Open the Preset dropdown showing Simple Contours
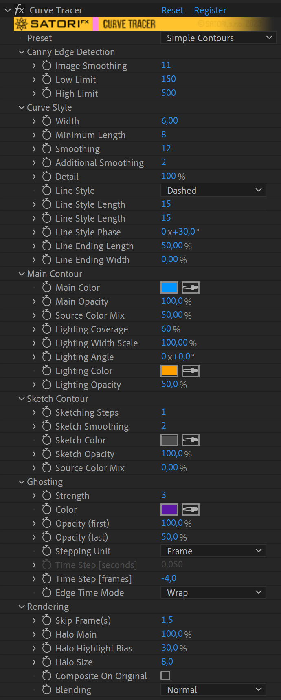281x700 pixels. pos(219,38)
